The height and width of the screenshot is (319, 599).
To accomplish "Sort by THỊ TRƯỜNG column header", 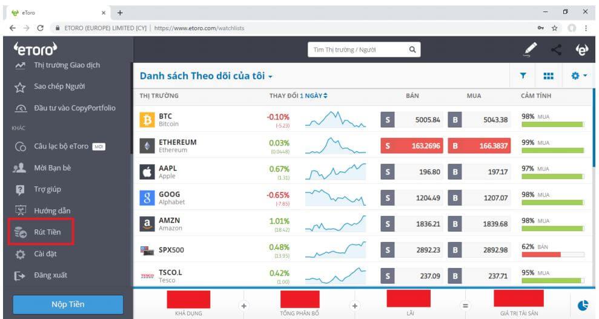I will click(159, 96).
